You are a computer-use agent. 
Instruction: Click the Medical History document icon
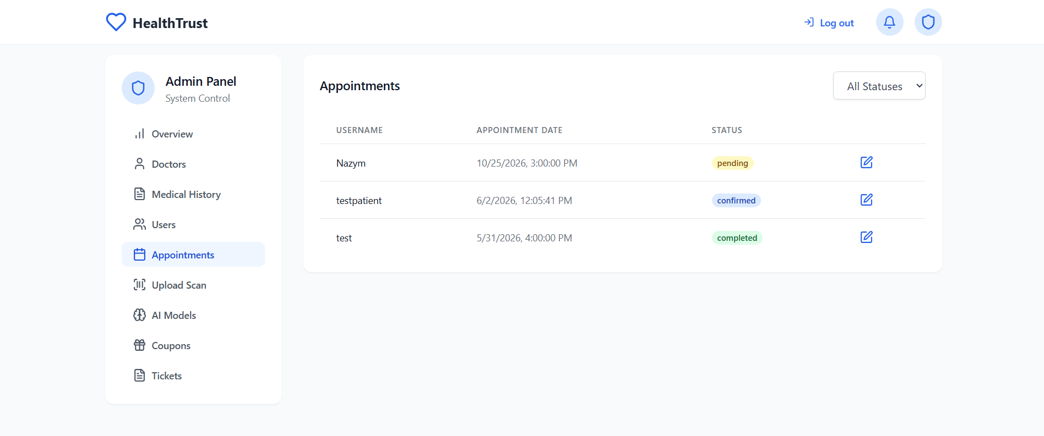click(x=140, y=194)
